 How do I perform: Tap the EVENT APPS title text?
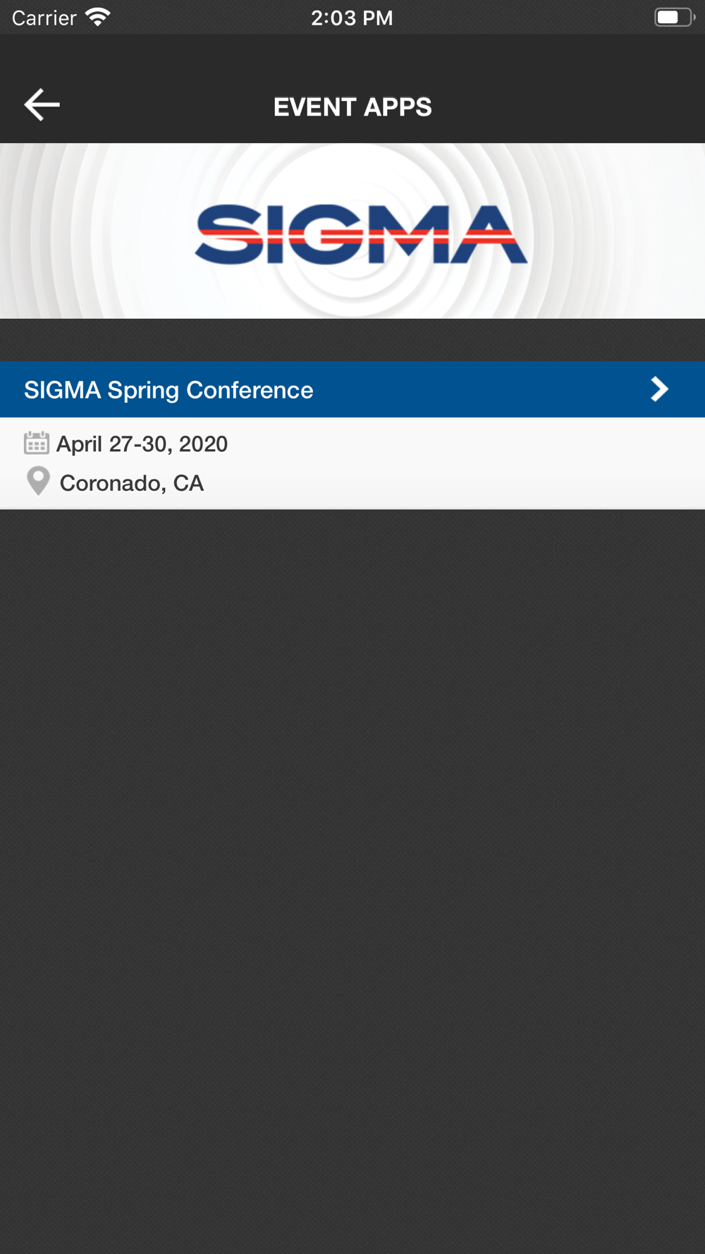(x=352, y=107)
